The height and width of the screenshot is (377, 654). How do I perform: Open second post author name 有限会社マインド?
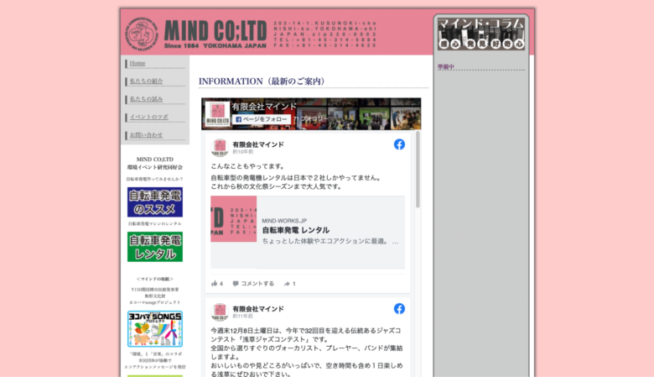click(258, 309)
